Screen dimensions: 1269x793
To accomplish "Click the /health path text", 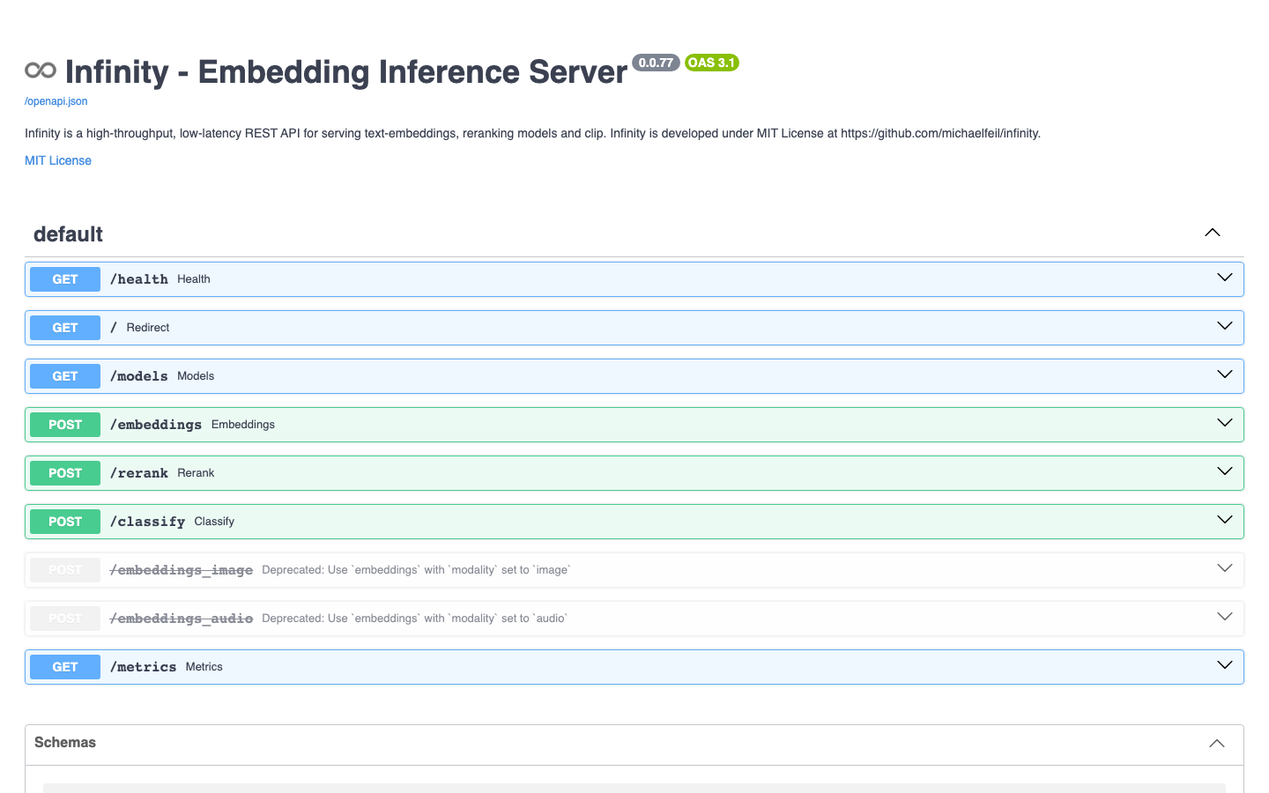I will tap(139, 279).
